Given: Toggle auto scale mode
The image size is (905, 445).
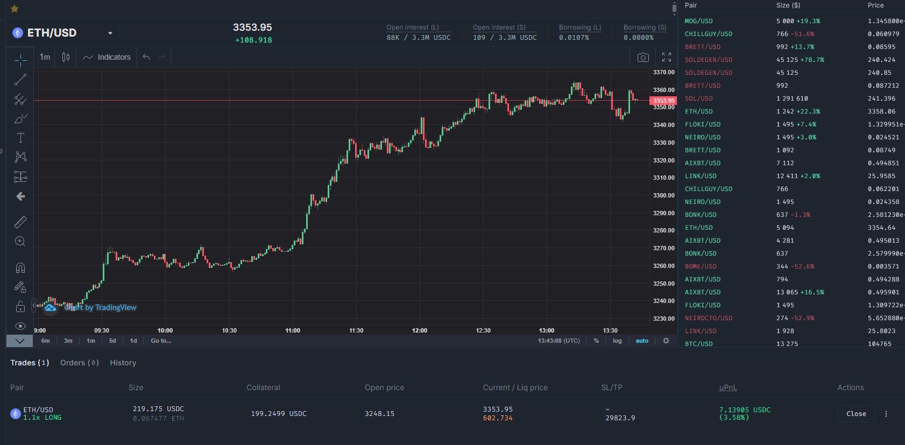Looking at the screenshot, I should point(642,341).
